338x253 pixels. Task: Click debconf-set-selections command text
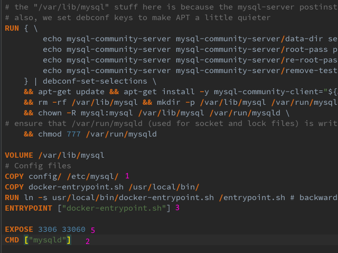click(95, 81)
